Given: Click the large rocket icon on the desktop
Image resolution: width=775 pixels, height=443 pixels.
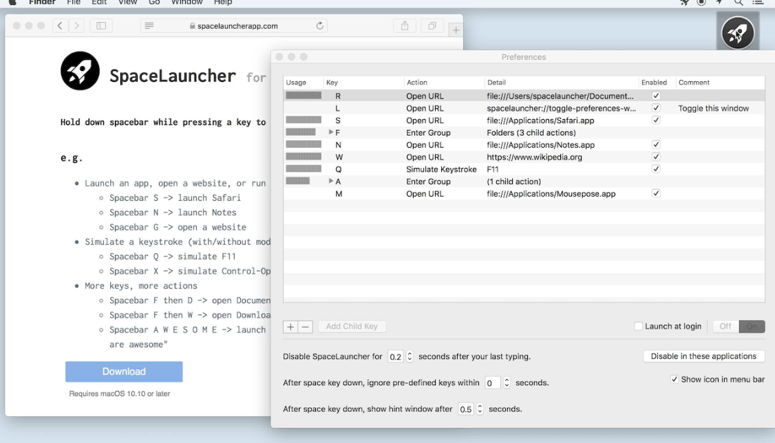Looking at the screenshot, I should pos(738,33).
